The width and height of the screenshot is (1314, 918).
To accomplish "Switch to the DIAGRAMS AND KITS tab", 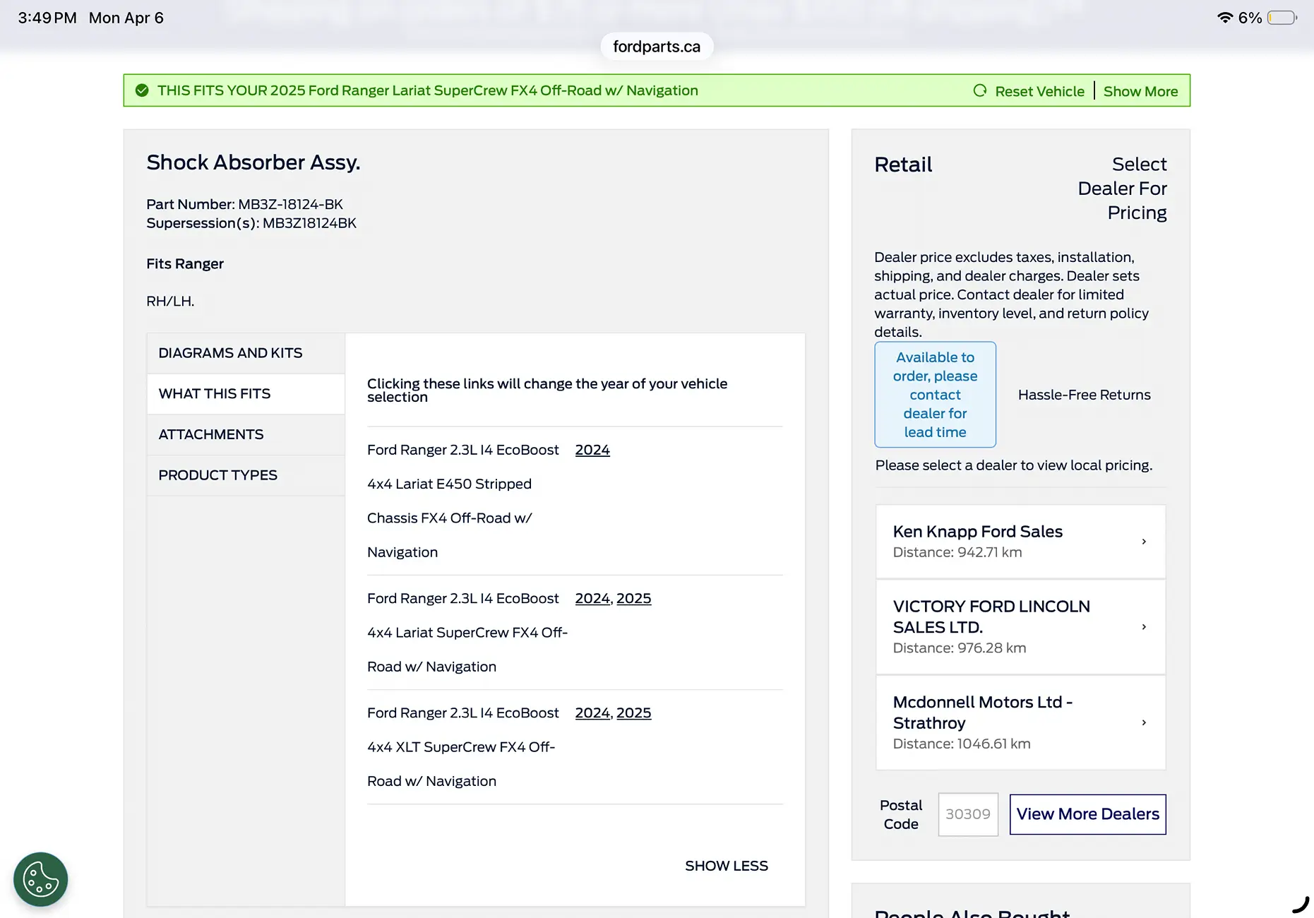I will 246,353.
